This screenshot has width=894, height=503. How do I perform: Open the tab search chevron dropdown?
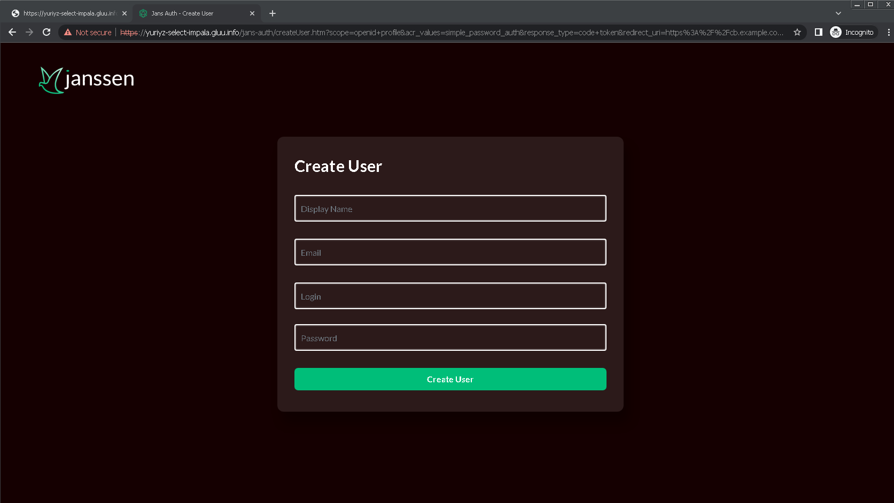(x=837, y=13)
